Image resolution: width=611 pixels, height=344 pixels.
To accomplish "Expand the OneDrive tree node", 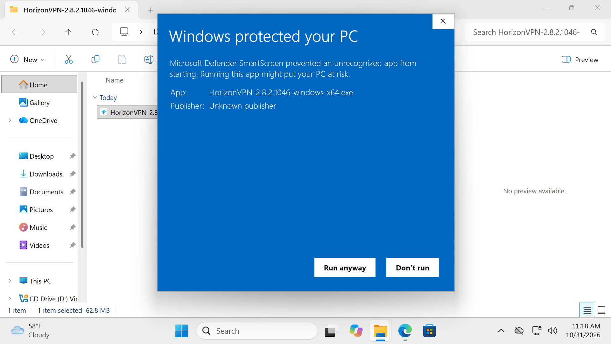I will click(10, 120).
